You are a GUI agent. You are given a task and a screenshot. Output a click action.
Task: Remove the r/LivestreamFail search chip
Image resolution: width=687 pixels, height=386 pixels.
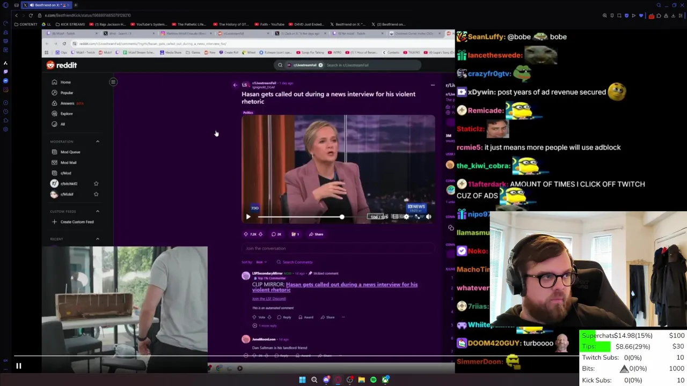[320, 65]
